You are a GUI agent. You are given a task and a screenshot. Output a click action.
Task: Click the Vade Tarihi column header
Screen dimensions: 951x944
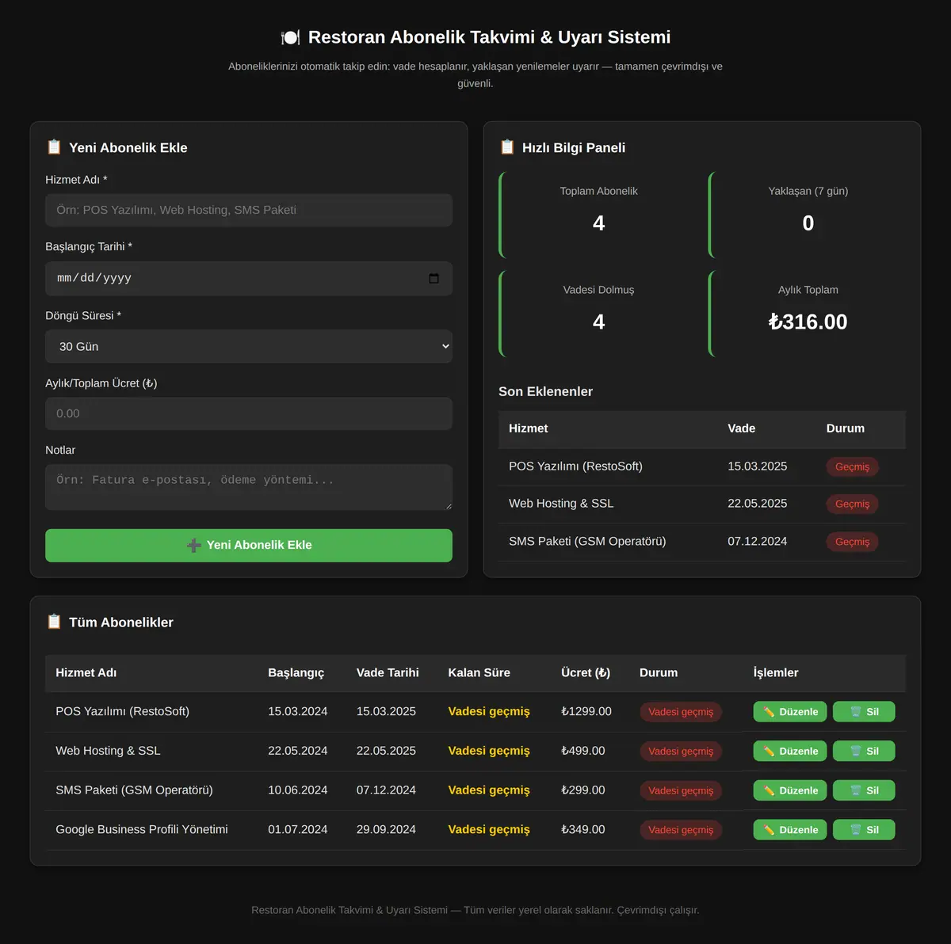(x=388, y=672)
